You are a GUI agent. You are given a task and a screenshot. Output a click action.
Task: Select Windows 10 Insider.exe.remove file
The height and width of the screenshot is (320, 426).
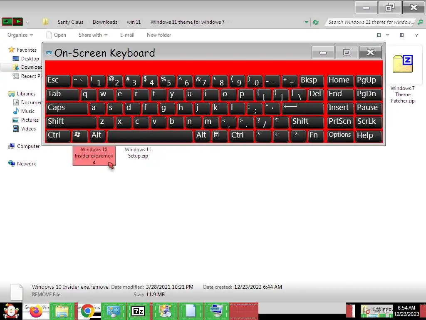(x=94, y=156)
